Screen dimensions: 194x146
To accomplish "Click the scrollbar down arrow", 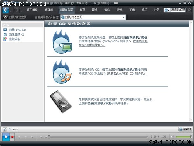I will (x=191, y=120).
